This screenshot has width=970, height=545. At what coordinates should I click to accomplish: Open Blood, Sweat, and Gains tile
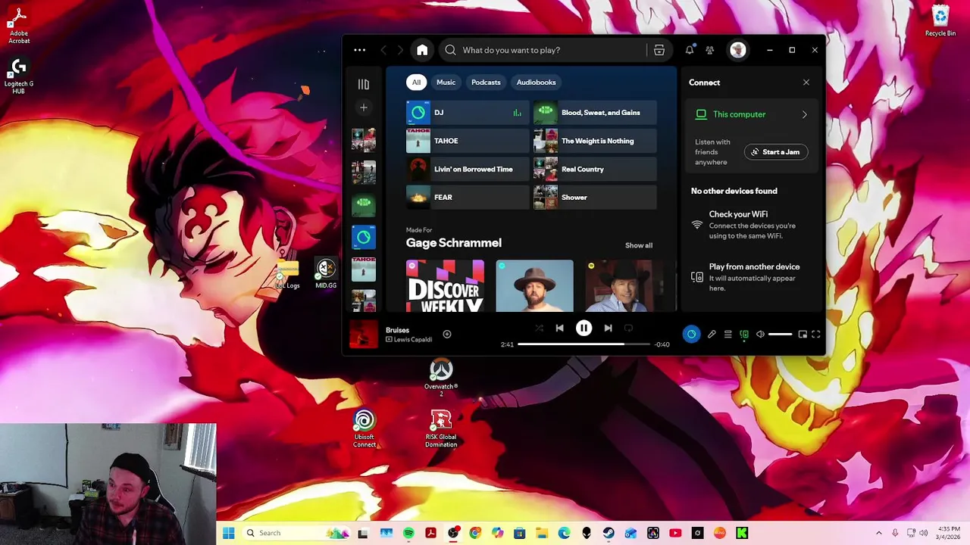(595, 113)
